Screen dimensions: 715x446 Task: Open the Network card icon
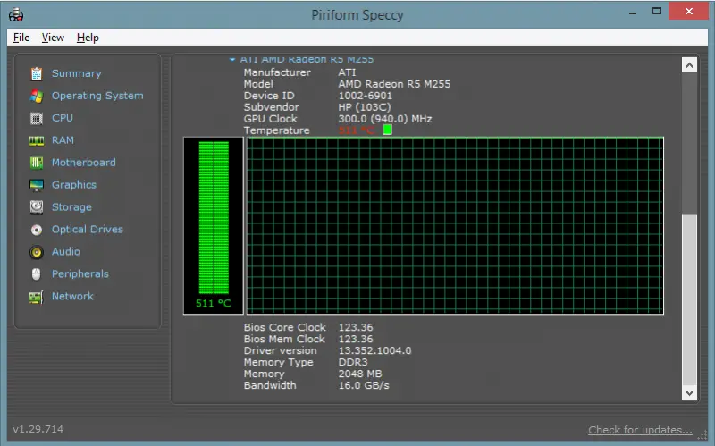click(37, 297)
